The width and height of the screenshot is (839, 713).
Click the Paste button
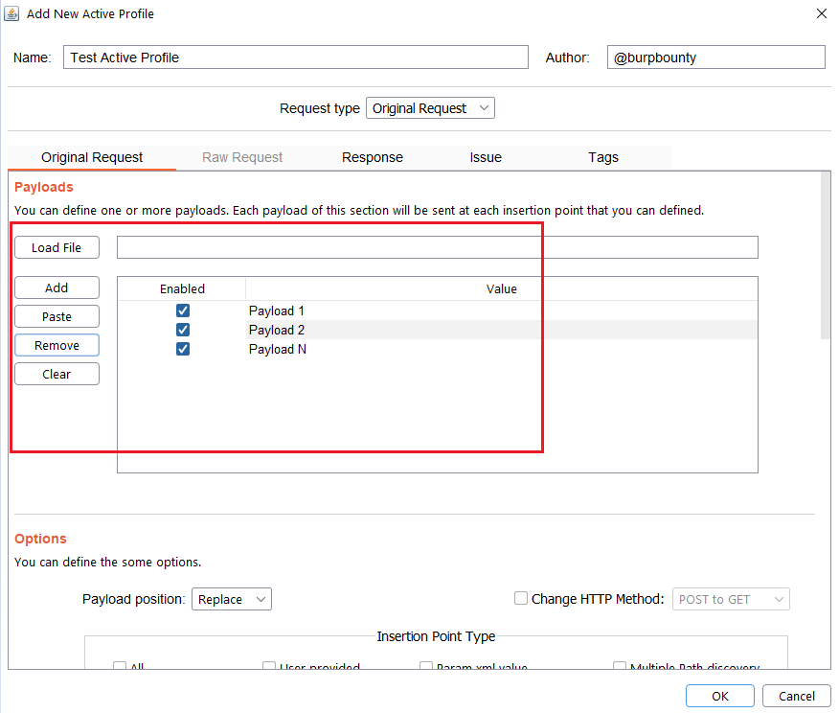57,316
